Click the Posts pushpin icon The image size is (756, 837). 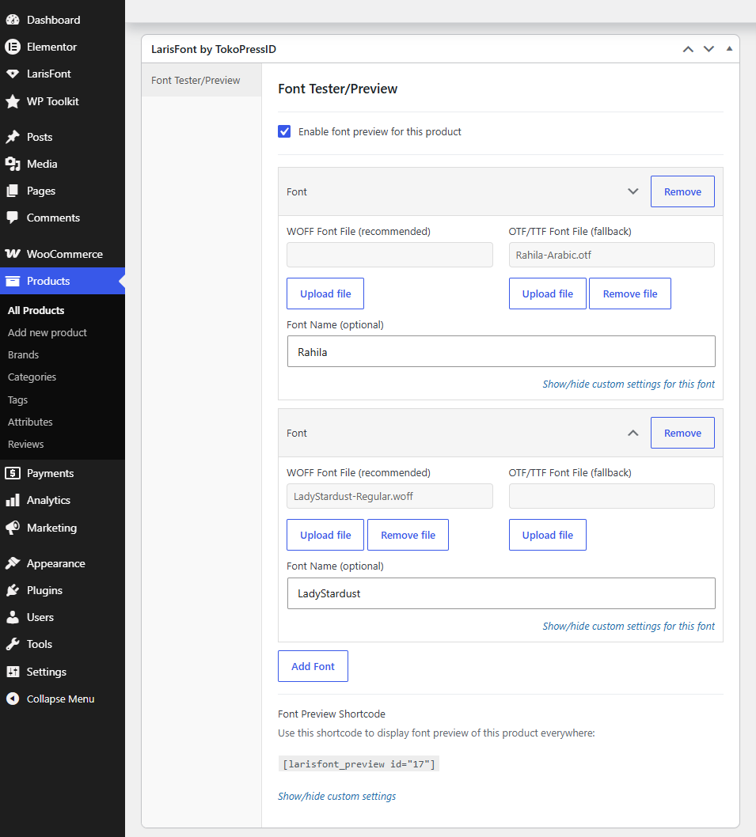(x=13, y=137)
